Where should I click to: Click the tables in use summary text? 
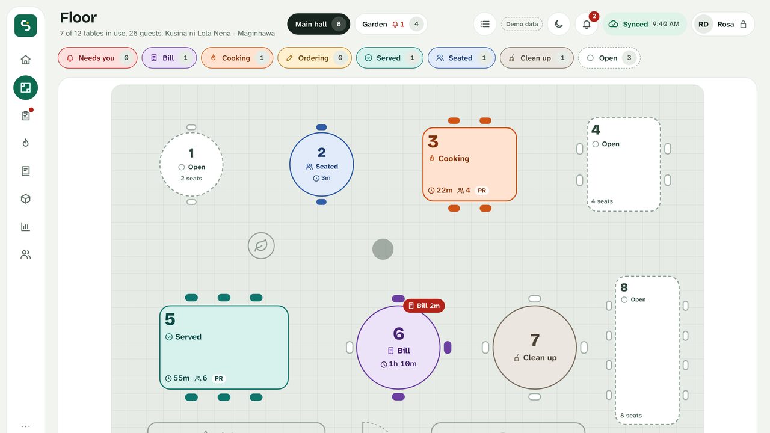pyautogui.click(x=167, y=34)
